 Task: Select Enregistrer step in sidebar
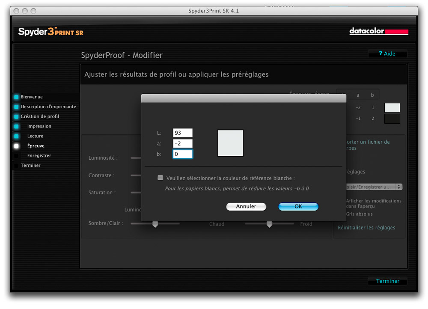[39, 156]
